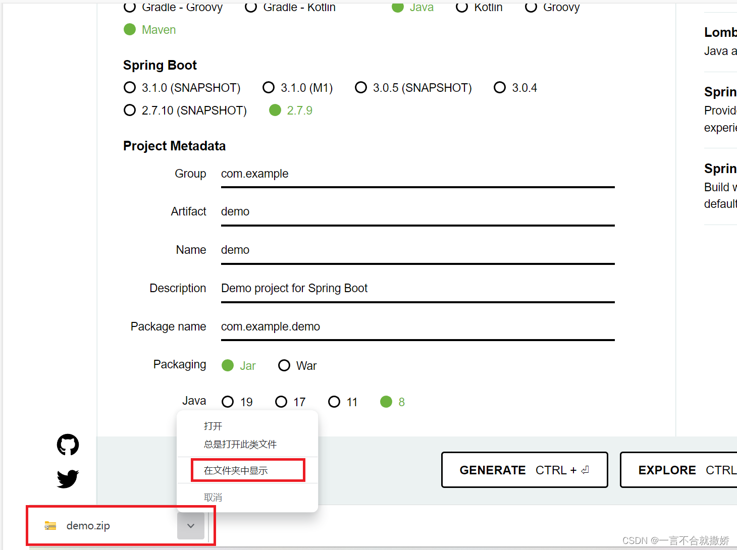Select the Maven project option

[150, 30]
